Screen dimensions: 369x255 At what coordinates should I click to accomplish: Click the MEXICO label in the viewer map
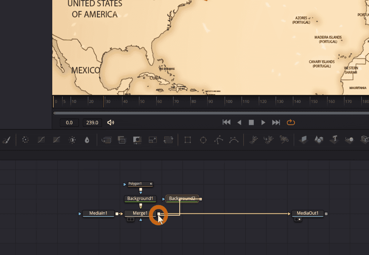pyautogui.click(x=85, y=70)
